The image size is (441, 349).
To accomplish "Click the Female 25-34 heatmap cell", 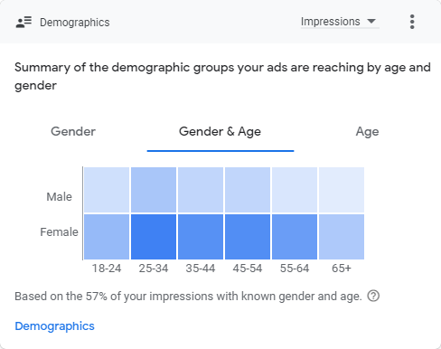I will pyautogui.click(x=154, y=237).
